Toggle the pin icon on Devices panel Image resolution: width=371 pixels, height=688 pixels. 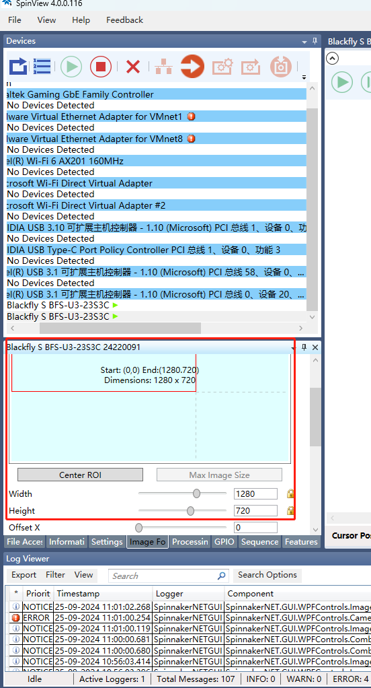[x=315, y=41]
